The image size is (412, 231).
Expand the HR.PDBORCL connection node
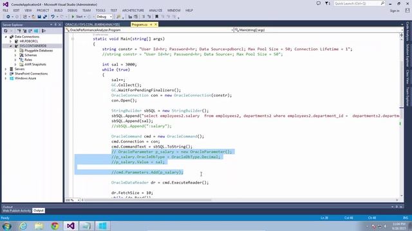pyautogui.click(x=11, y=41)
